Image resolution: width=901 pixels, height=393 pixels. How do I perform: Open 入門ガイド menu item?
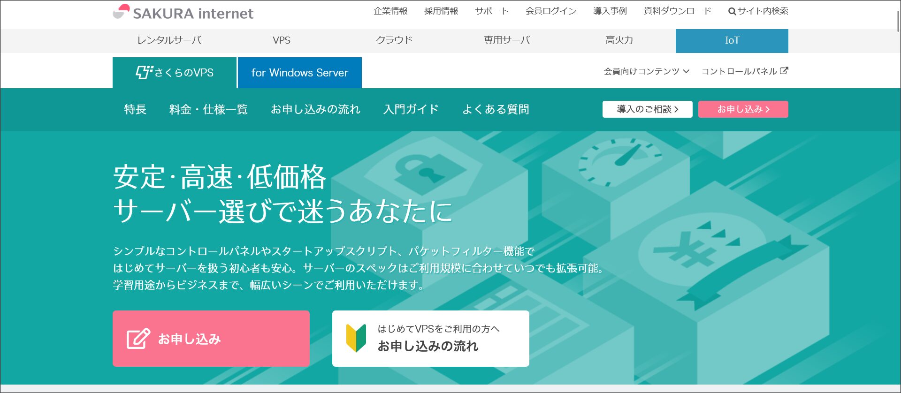pos(411,109)
